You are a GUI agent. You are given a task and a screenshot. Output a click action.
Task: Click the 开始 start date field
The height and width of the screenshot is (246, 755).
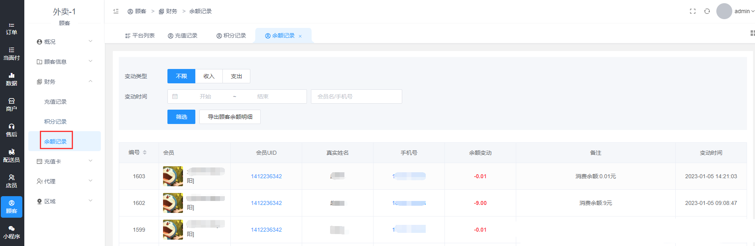click(205, 96)
